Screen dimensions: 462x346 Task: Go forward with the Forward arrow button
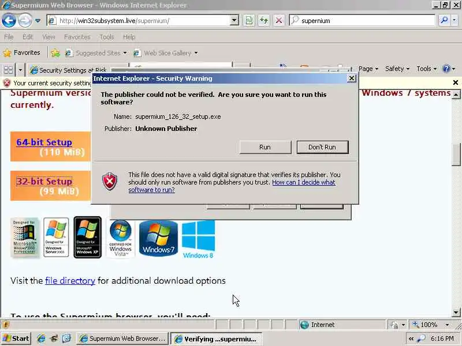point(25,21)
